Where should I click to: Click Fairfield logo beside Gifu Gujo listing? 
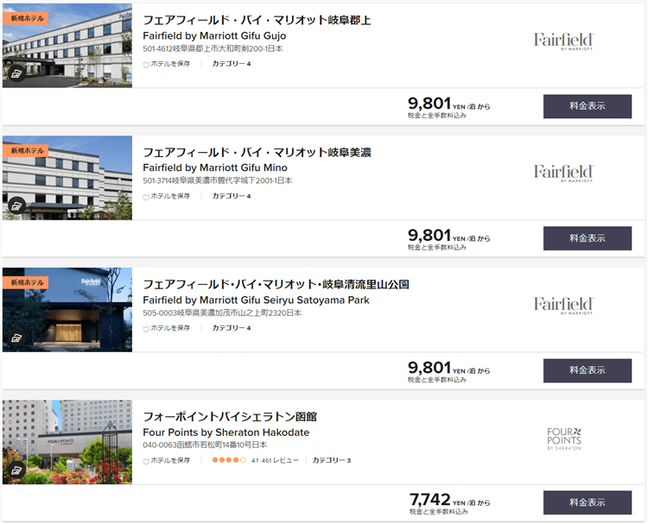click(x=563, y=41)
